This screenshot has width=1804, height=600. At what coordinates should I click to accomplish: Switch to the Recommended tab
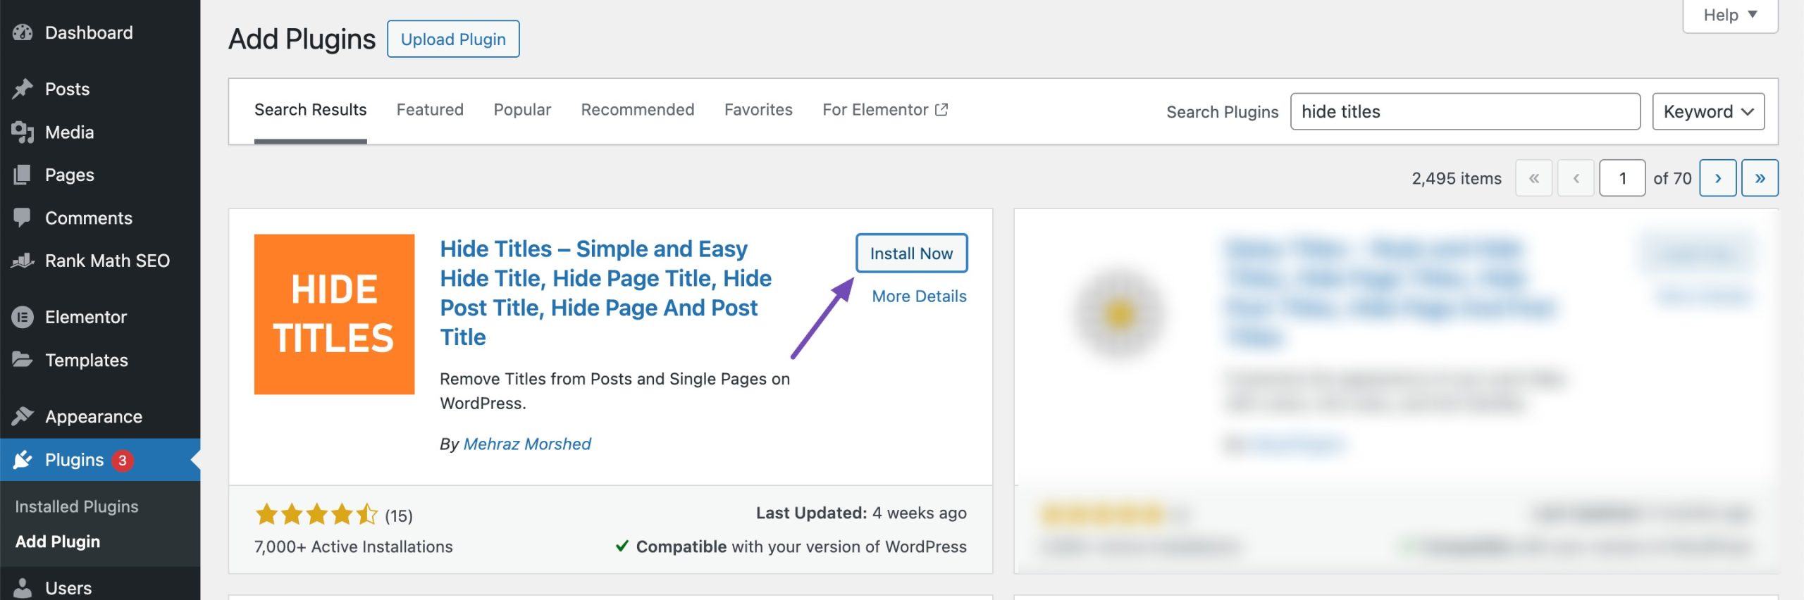click(638, 110)
